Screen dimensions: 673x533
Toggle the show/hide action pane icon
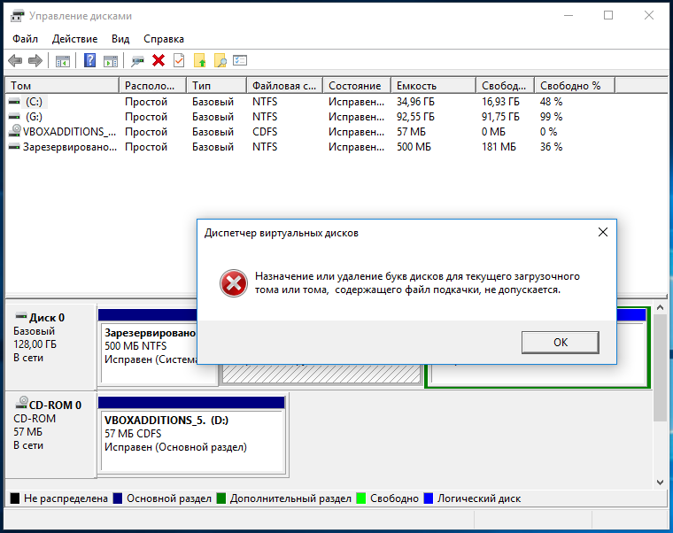pos(111,61)
